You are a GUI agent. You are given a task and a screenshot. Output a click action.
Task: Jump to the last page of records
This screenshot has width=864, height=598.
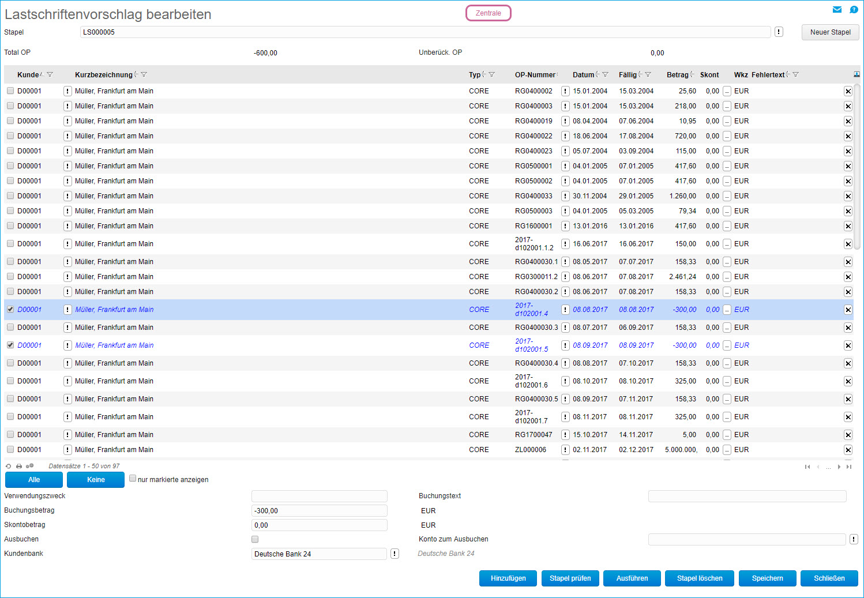pyautogui.click(x=849, y=467)
